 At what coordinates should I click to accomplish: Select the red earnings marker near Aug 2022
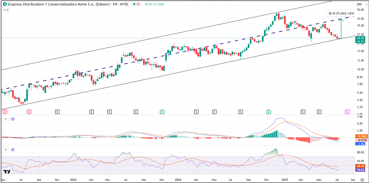pos(29,112)
